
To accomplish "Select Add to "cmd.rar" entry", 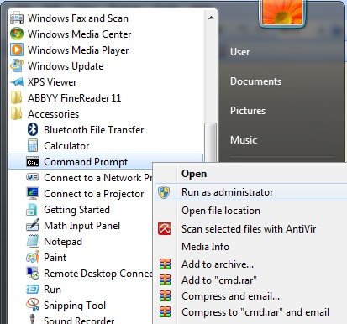I will coord(219,280).
